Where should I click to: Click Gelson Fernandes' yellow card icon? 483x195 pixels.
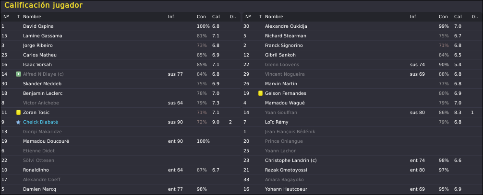[x=260, y=93]
